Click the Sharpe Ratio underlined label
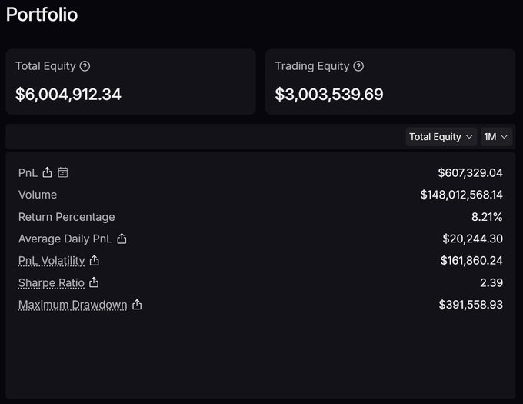 tap(52, 282)
